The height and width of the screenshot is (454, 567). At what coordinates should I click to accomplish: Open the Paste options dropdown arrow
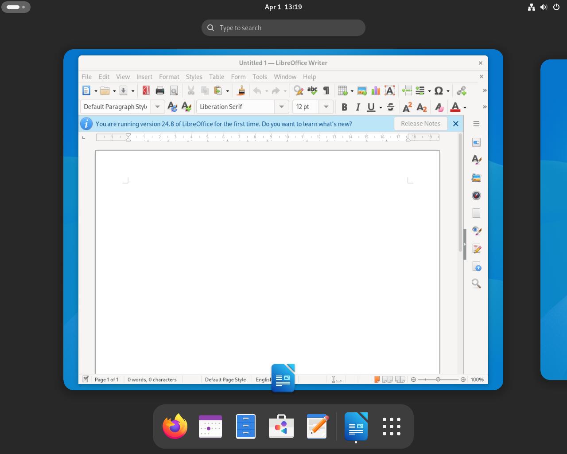point(228,91)
